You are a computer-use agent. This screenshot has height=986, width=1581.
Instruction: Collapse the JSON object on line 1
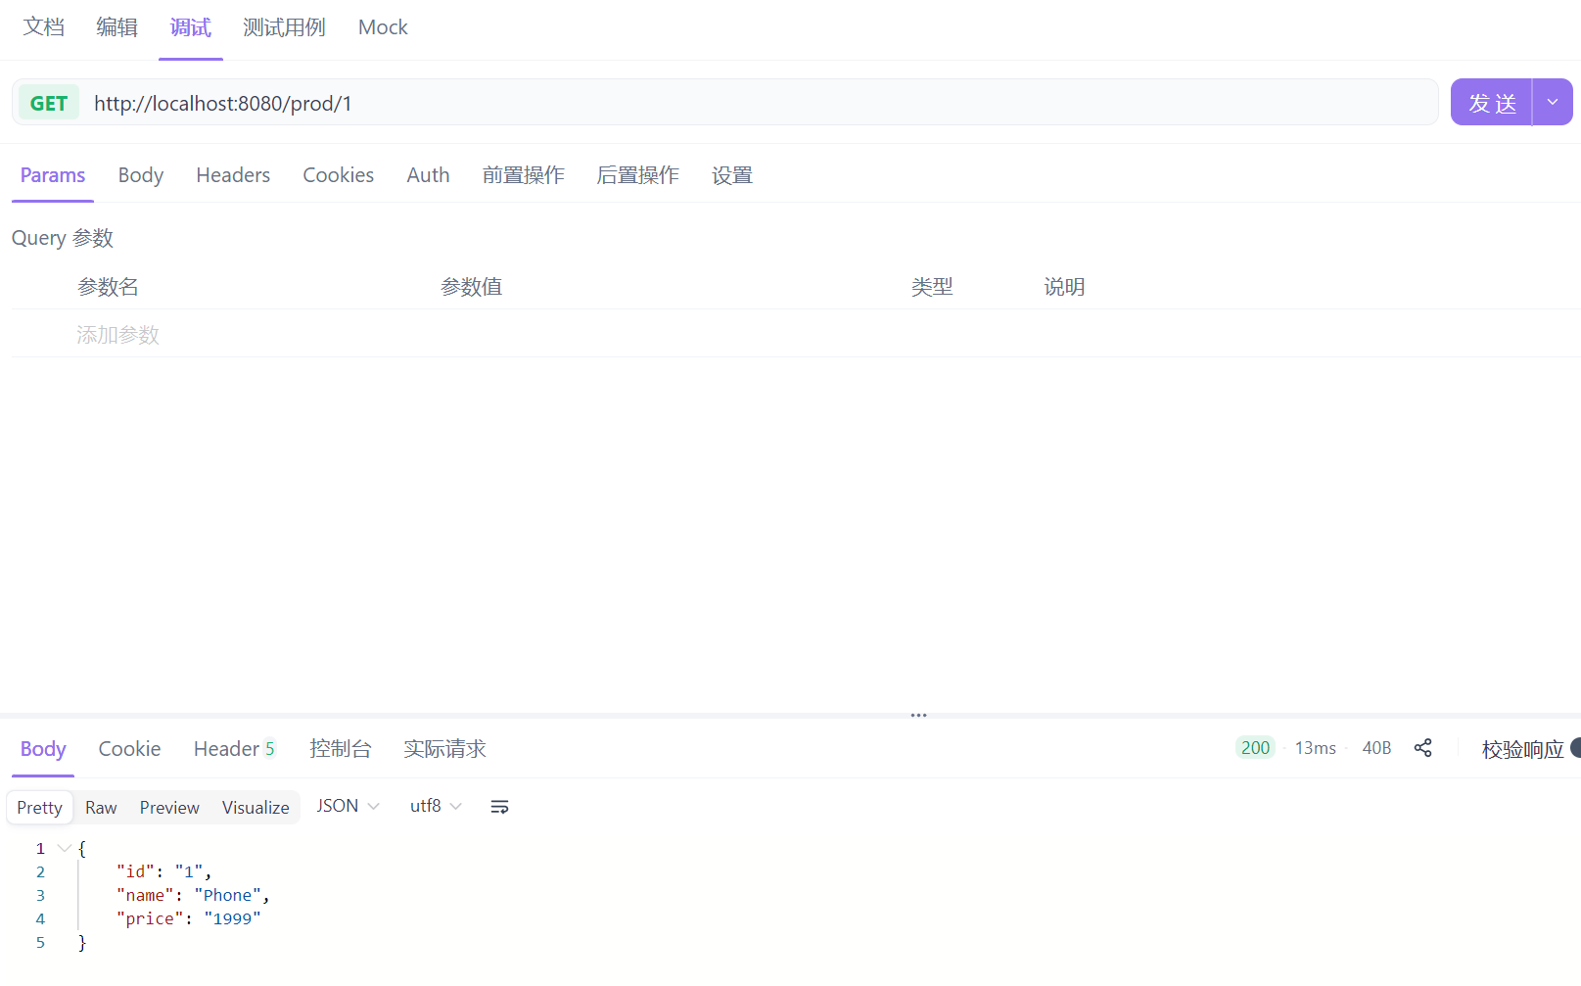click(x=65, y=848)
